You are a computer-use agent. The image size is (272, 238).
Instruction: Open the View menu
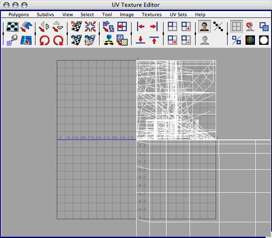pyautogui.click(x=67, y=15)
